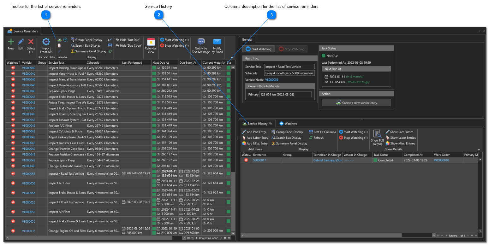Switch to the Watchers tab
Screen dimensions: 489x245
coord(288,124)
